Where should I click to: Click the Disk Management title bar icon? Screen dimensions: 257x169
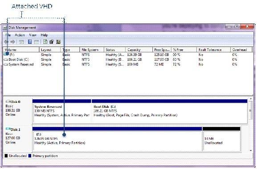coord(5,28)
